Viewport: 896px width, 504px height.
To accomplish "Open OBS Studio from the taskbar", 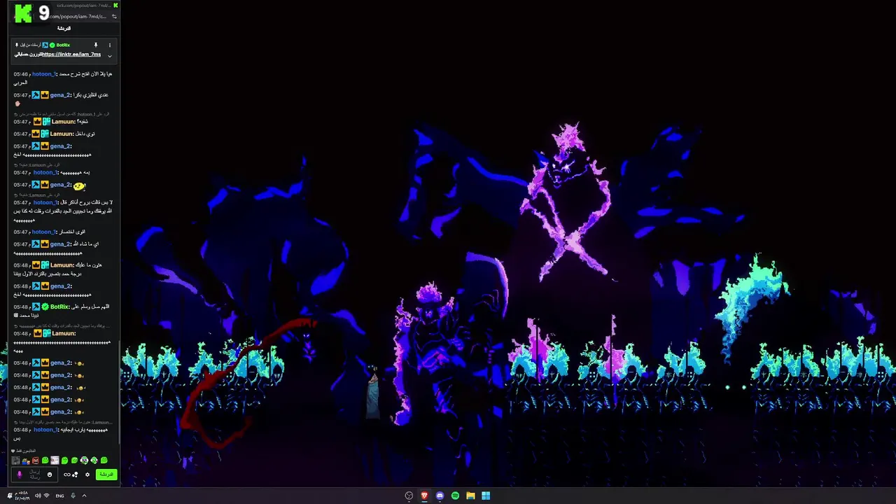I will tap(409, 496).
